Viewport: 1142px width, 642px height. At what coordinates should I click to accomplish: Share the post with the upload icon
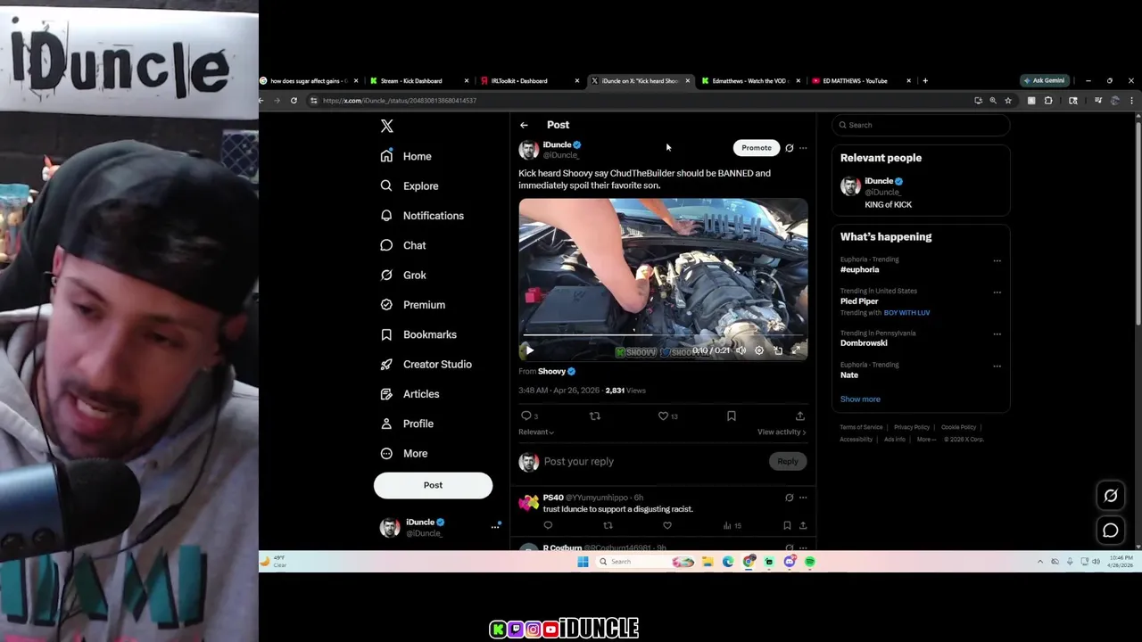[x=799, y=416]
